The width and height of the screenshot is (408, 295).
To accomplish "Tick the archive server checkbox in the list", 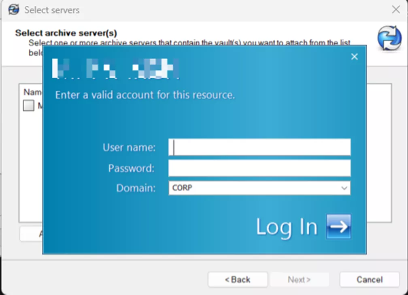I will pos(29,105).
